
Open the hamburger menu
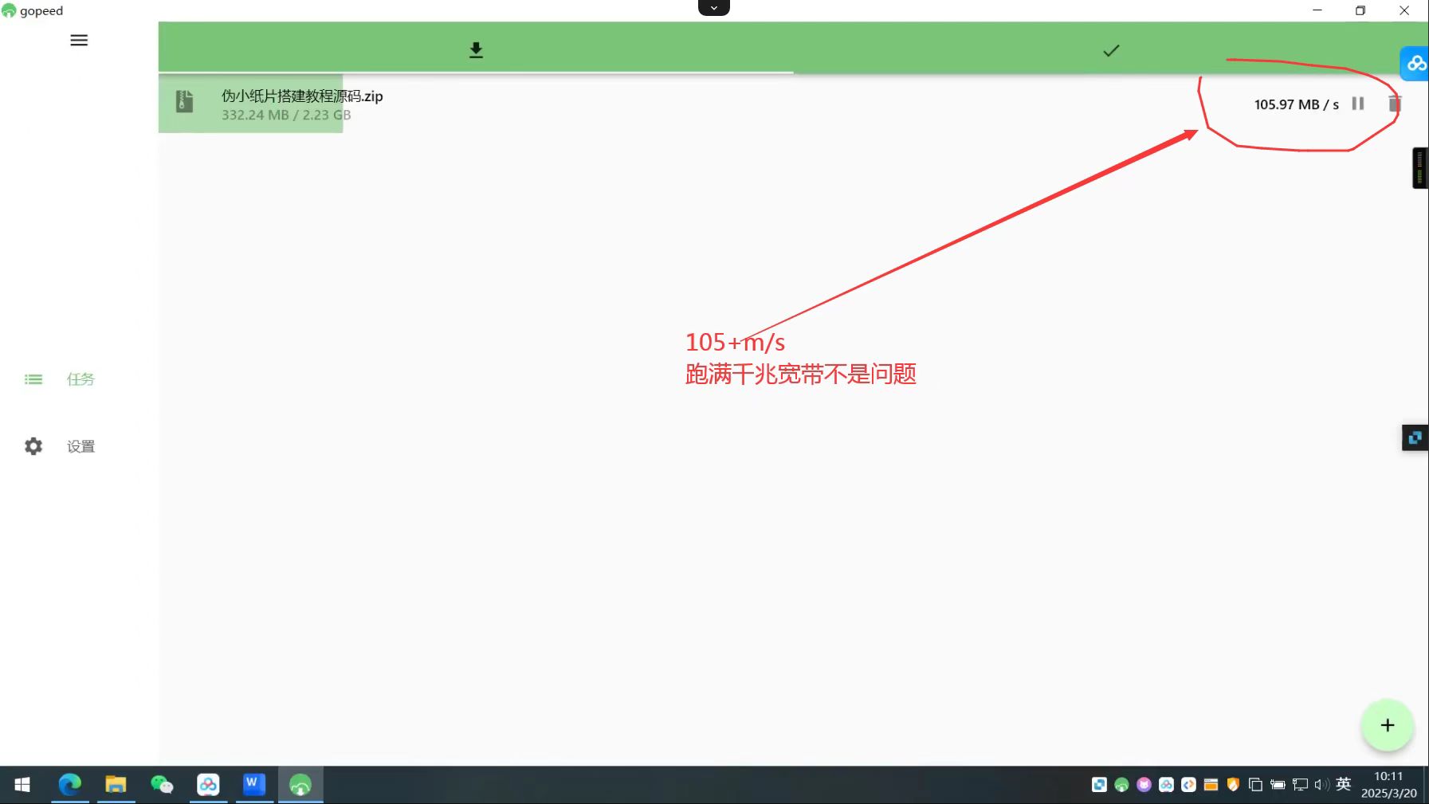79,41
